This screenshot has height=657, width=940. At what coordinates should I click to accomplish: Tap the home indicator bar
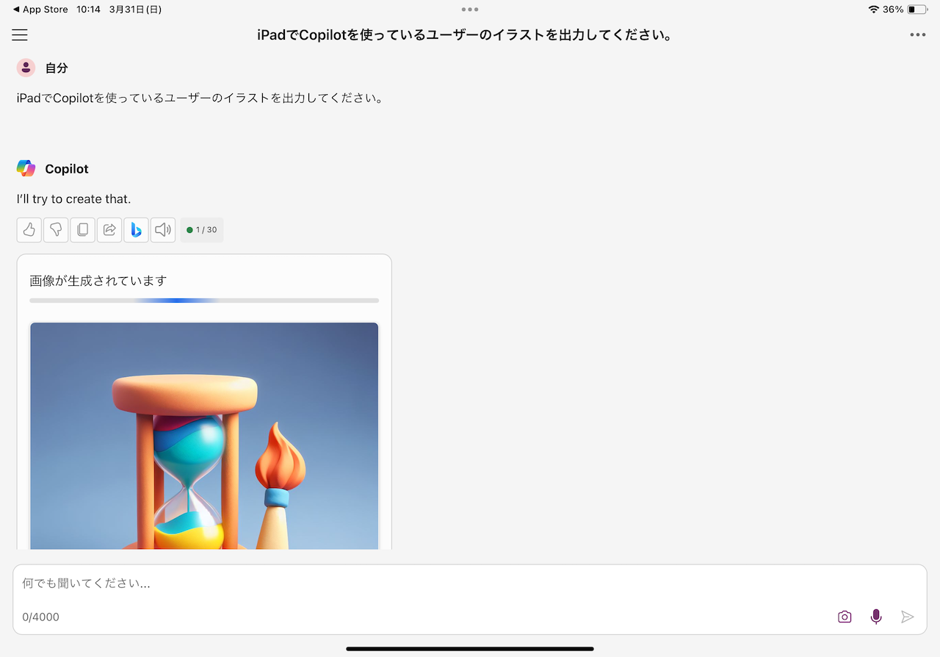(x=470, y=649)
